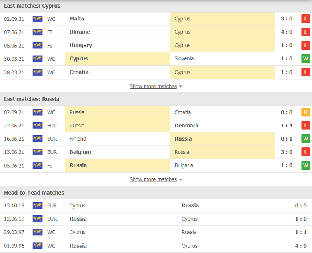Open the Hungary team name
The height and width of the screenshot is (253, 312).
[81, 45]
